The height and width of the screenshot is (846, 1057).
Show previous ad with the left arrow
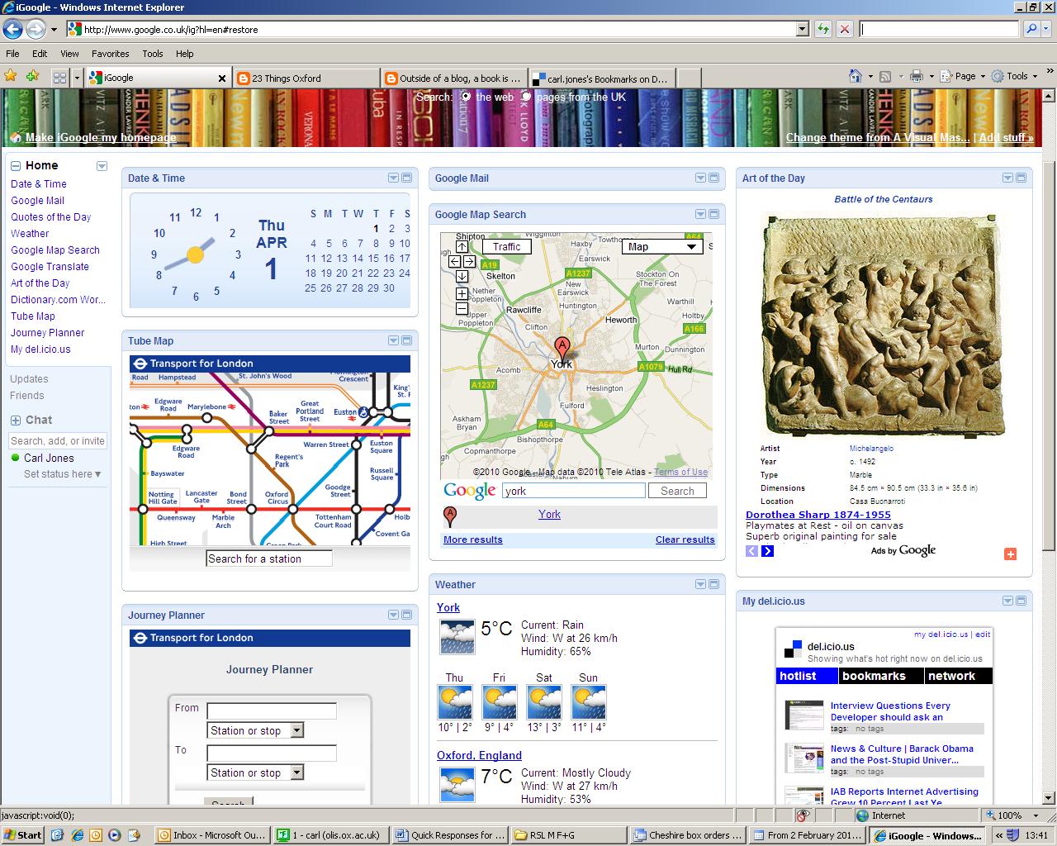tap(751, 551)
